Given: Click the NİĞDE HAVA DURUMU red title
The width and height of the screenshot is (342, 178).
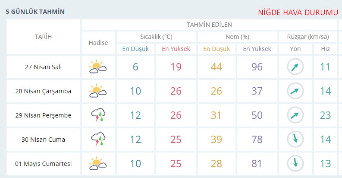Looking at the screenshot, I should tap(298, 13).
